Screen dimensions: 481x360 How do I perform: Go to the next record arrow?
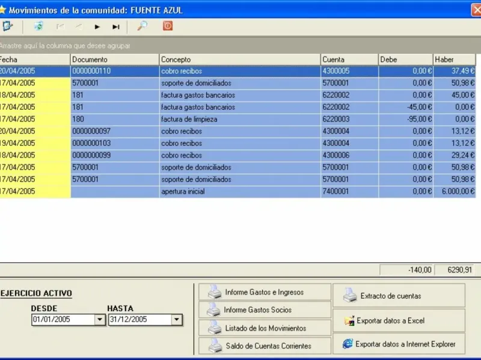tap(97, 26)
